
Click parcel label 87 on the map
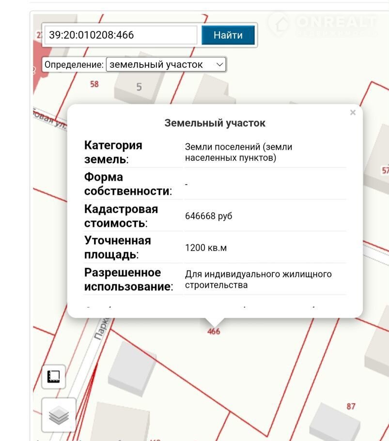tap(351, 406)
